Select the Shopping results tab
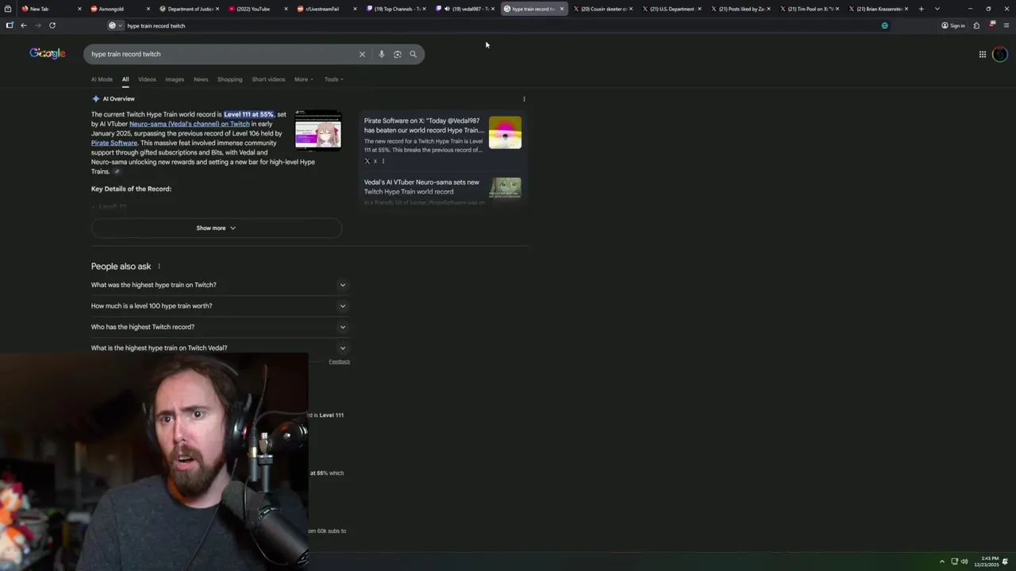The height and width of the screenshot is (571, 1016). pos(230,79)
